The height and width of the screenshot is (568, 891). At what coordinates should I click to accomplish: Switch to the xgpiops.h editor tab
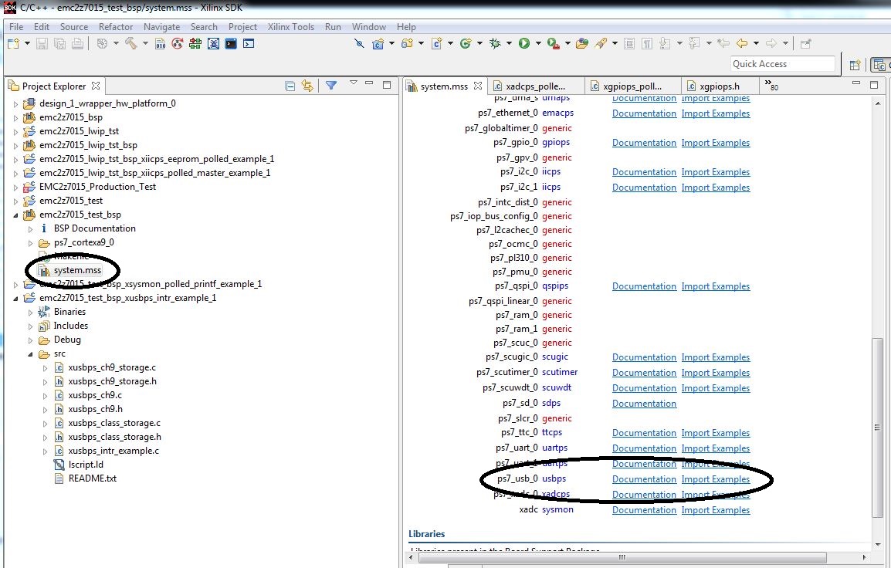coord(718,86)
